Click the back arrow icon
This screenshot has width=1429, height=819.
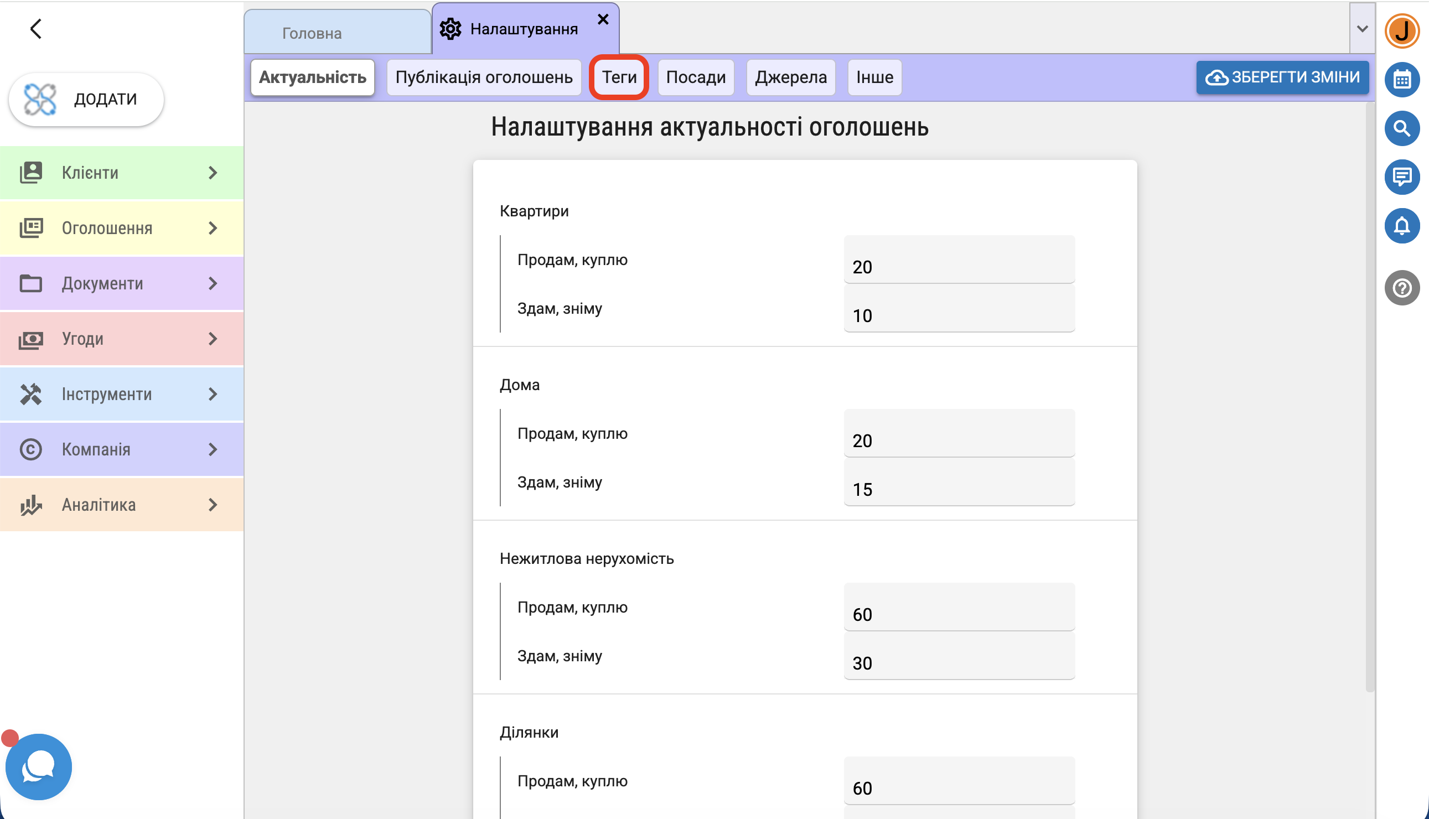pos(36,29)
